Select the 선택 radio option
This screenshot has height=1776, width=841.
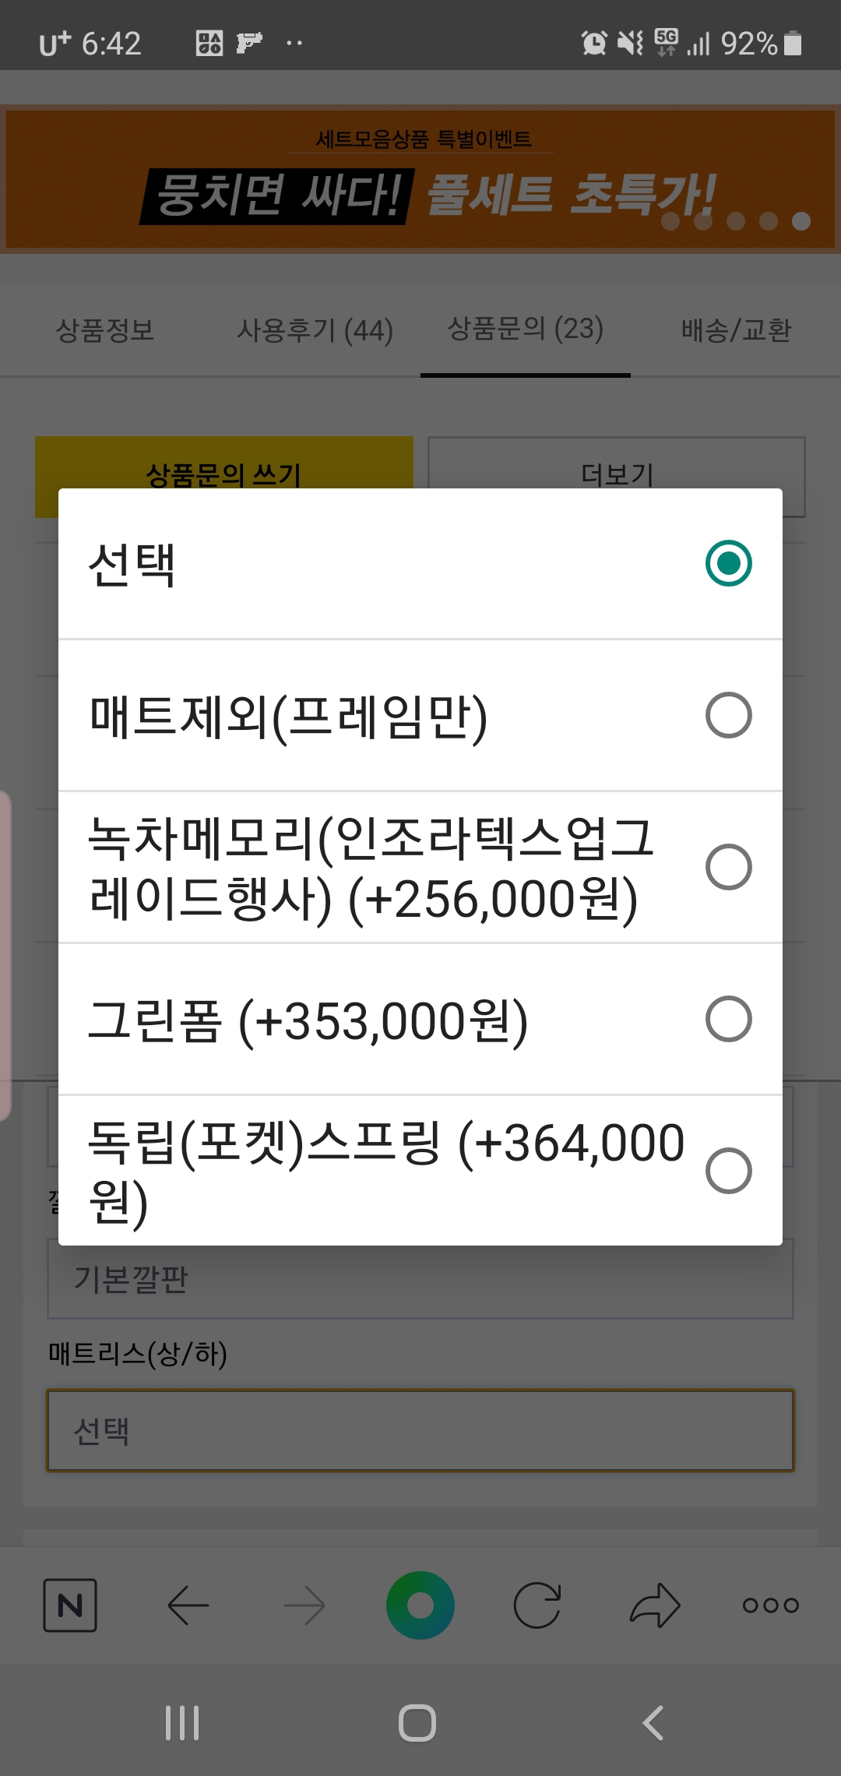(728, 563)
